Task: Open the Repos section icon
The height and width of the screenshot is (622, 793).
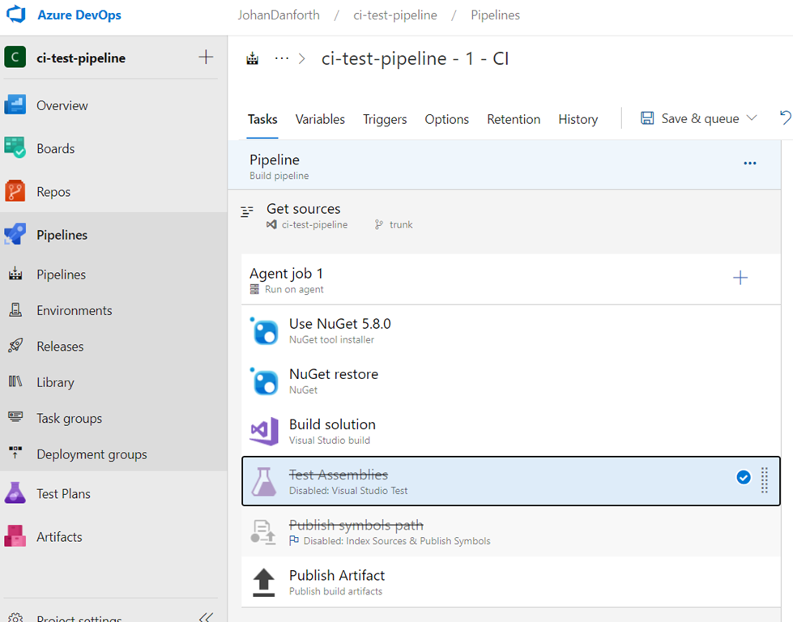Action: (x=15, y=191)
